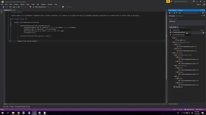Viewport: 206px width, 115px height.
Task: Open File Explorer from the taskbar
Action: pyautogui.click(x=13, y=113)
